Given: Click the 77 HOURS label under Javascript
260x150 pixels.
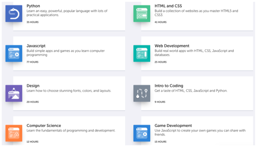Looking at the screenshot, I should click(x=32, y=62).
